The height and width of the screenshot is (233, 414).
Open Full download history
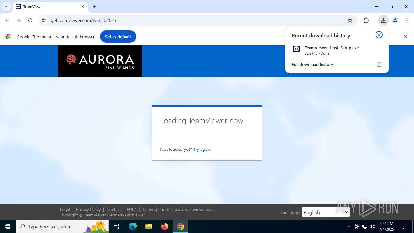tap(312, 64)
